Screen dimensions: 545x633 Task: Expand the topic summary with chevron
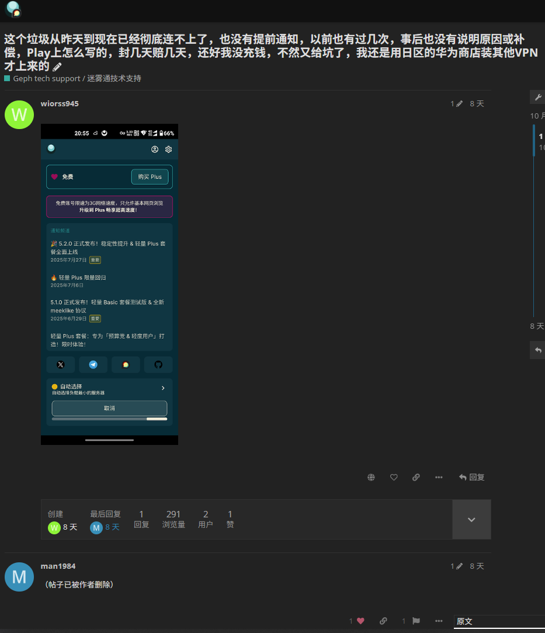click(471, 520)
